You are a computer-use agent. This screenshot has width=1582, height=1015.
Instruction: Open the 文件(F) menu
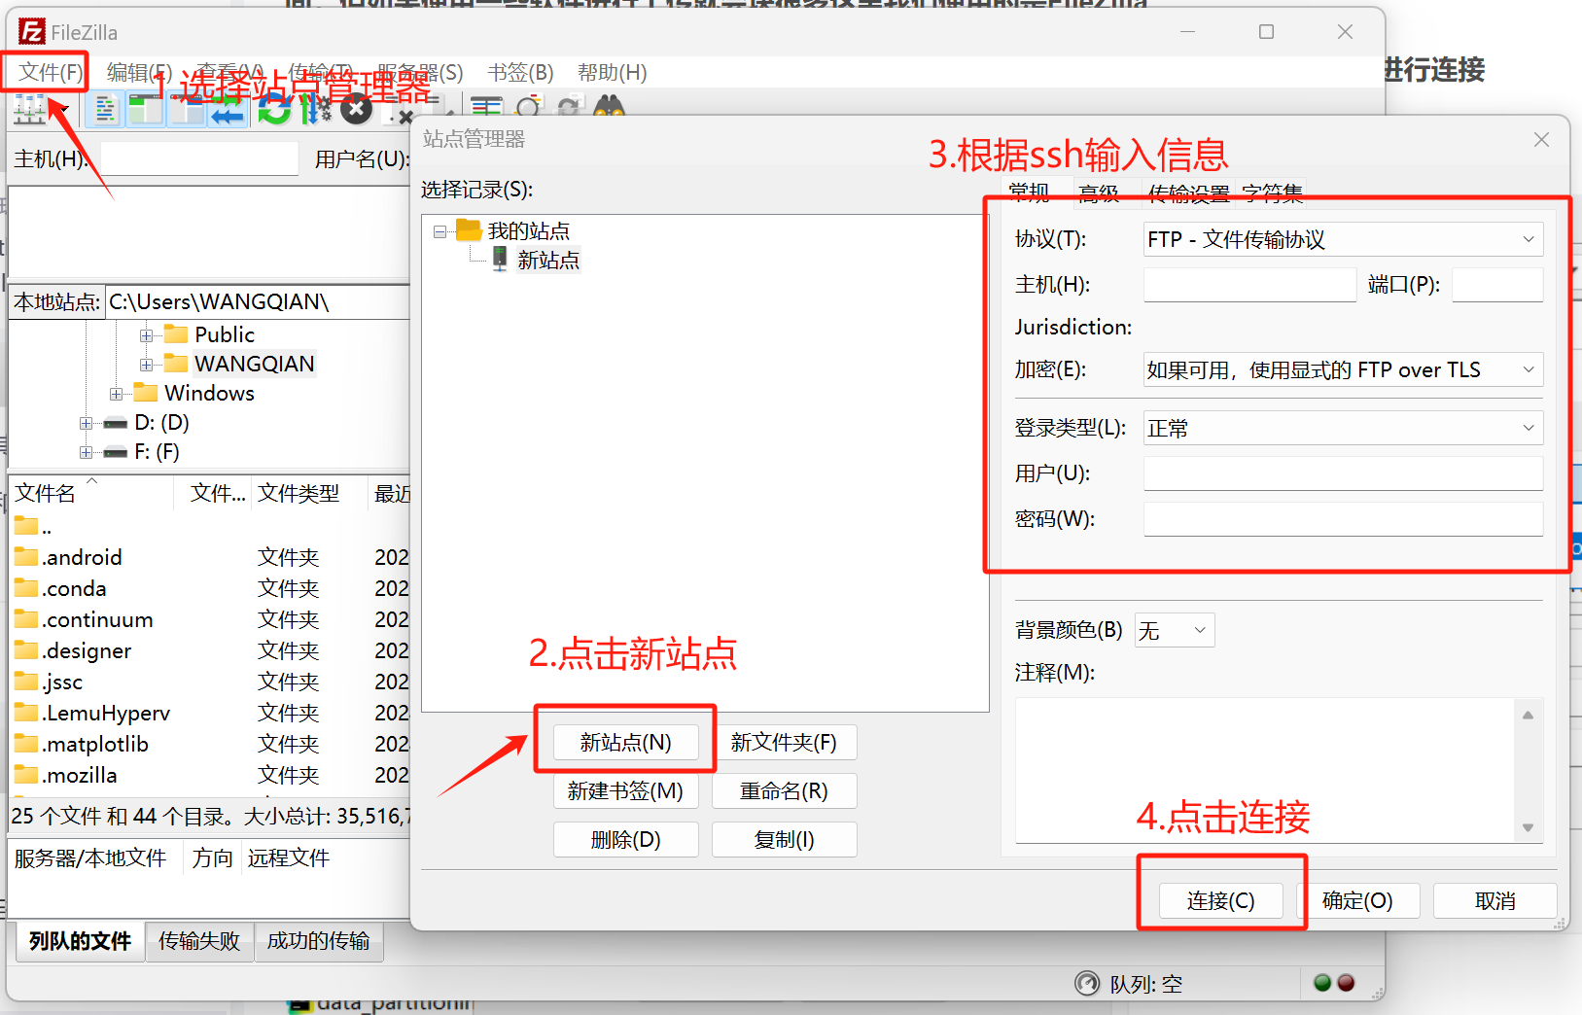pos(45,72)
